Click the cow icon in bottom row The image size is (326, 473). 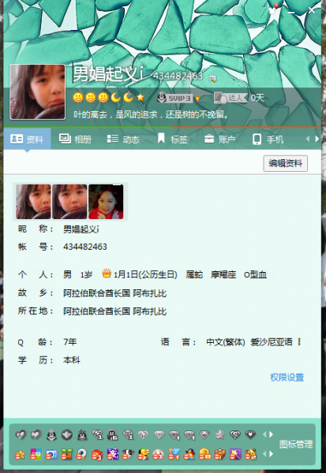point(128,454)
